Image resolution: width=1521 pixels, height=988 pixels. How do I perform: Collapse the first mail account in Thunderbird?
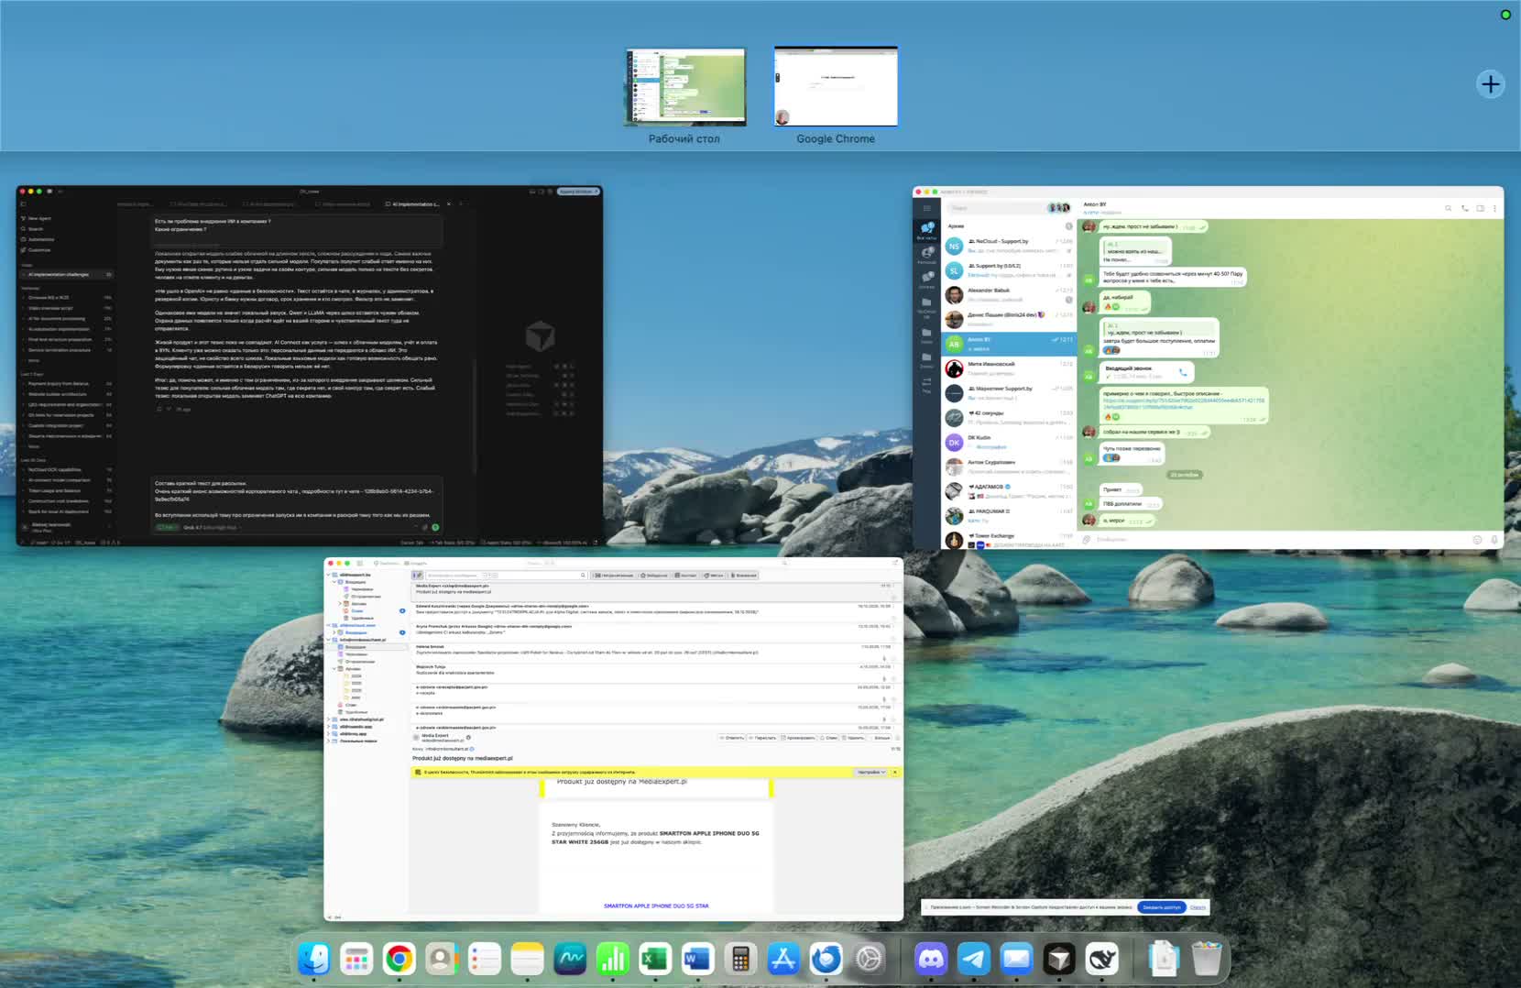click(x=328, y=575)
